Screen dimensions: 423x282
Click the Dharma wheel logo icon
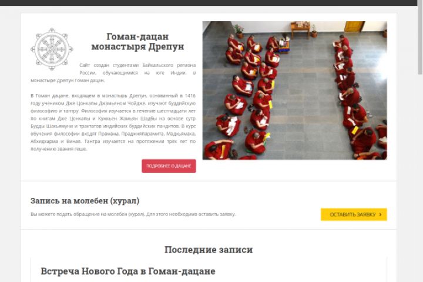[52, 49]
